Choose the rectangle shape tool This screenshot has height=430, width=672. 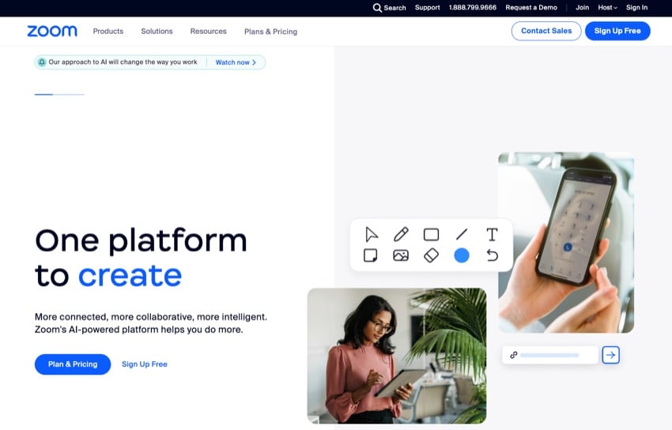431,235
